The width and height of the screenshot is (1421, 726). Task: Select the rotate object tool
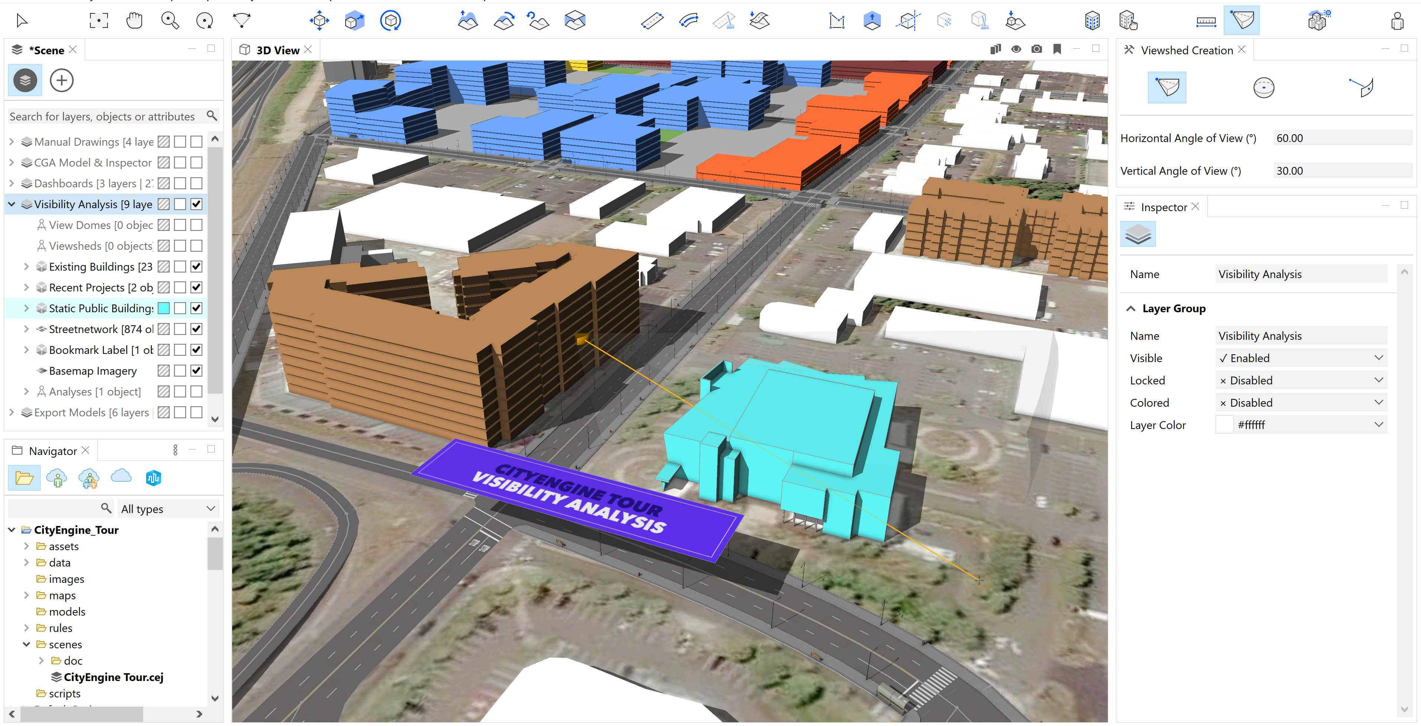click(x=391, y=21)
